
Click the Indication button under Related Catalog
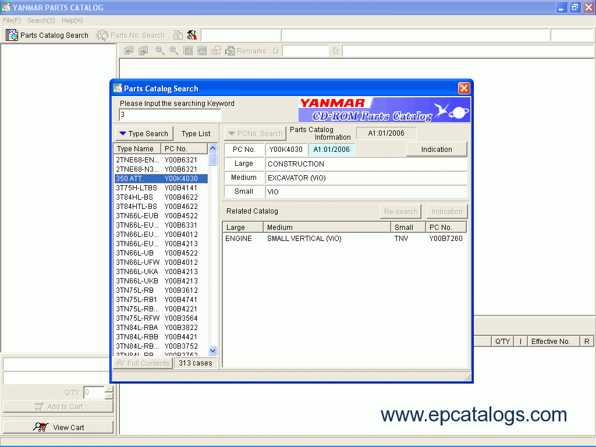pos(446,212)
